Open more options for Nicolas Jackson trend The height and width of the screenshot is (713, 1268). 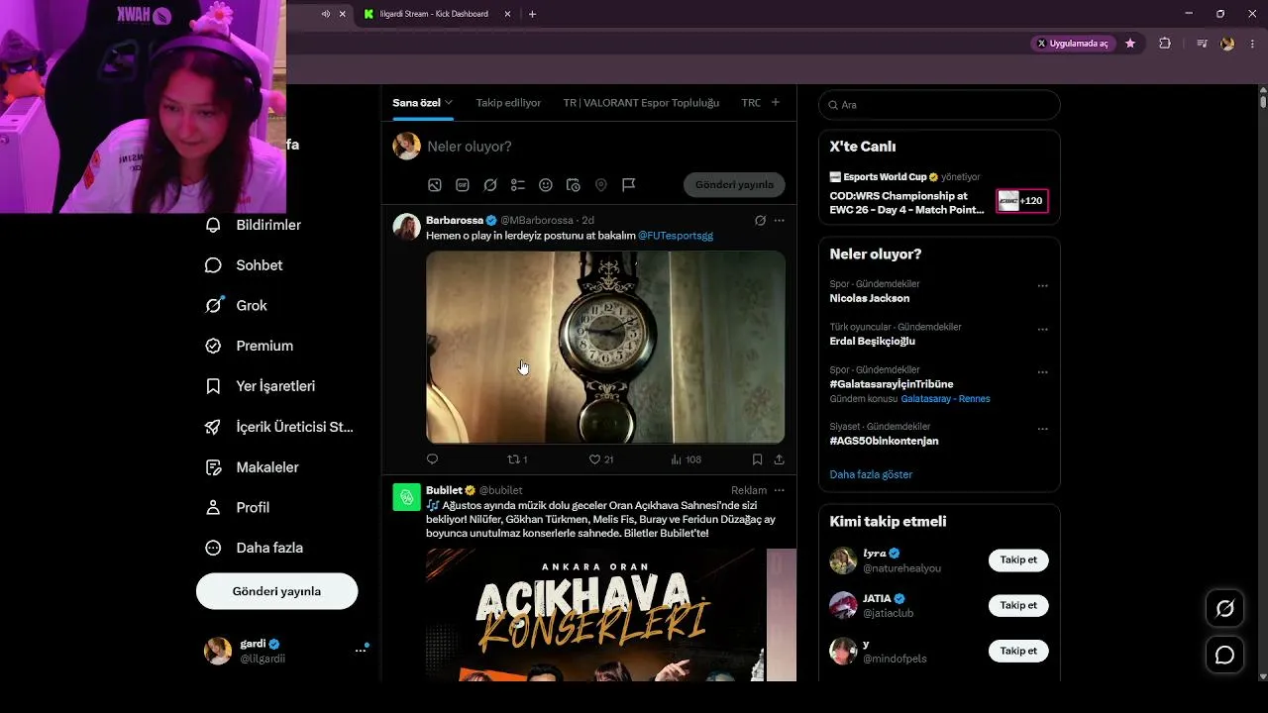pos(1042,285)
